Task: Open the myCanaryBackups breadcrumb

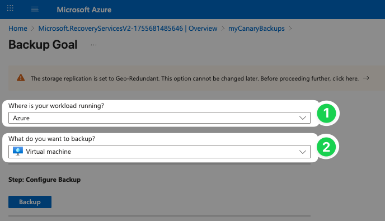Action: tap(256, 29)
